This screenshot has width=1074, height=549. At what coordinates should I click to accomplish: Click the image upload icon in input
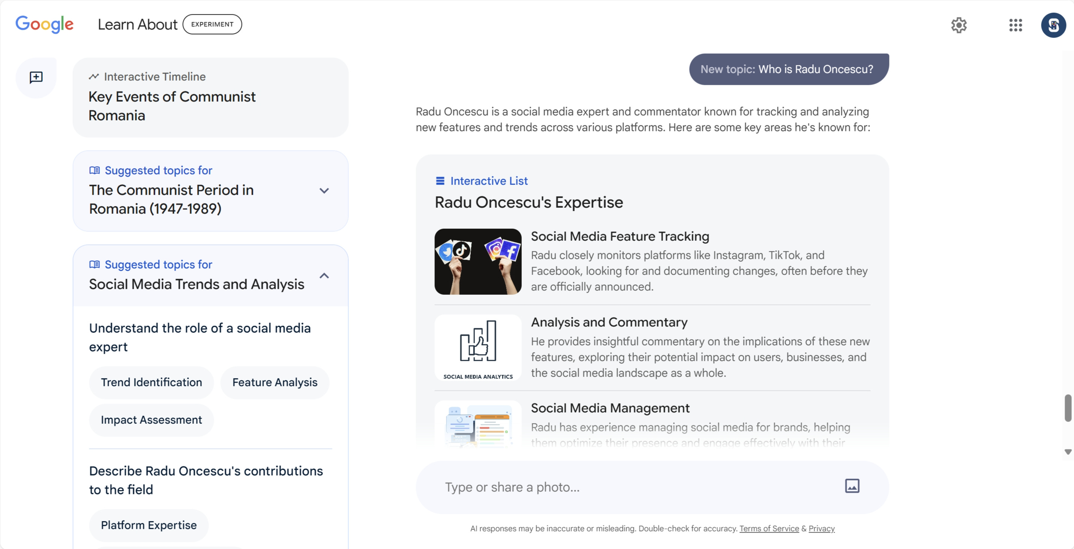(852, 486)
